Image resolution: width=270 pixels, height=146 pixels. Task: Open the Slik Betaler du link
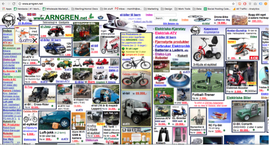[171, 24]
